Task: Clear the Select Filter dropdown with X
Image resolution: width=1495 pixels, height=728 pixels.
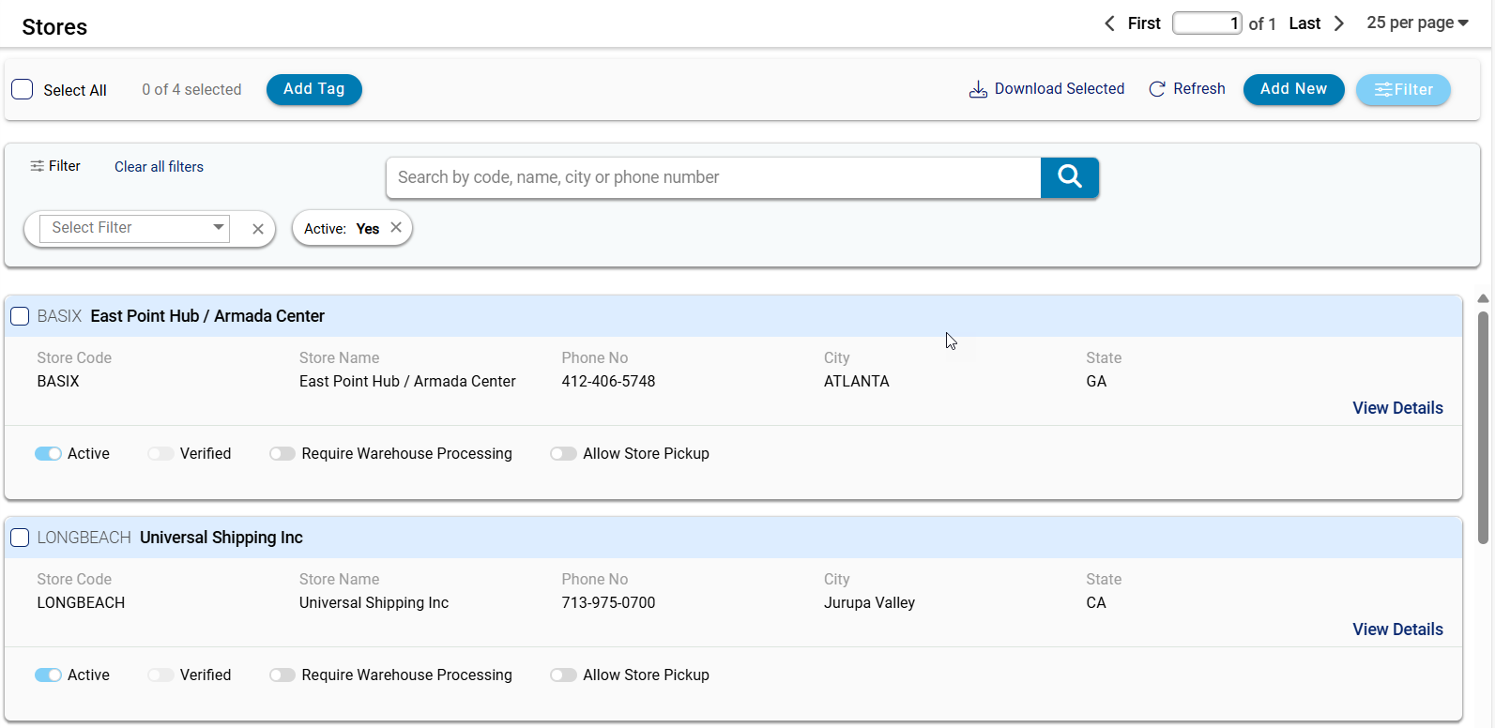Action: pos(258,229)
